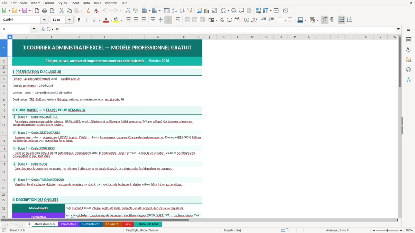Open sidebar Properties panel
This screenshot has width=415, height=233.
[x=408, y=40]
